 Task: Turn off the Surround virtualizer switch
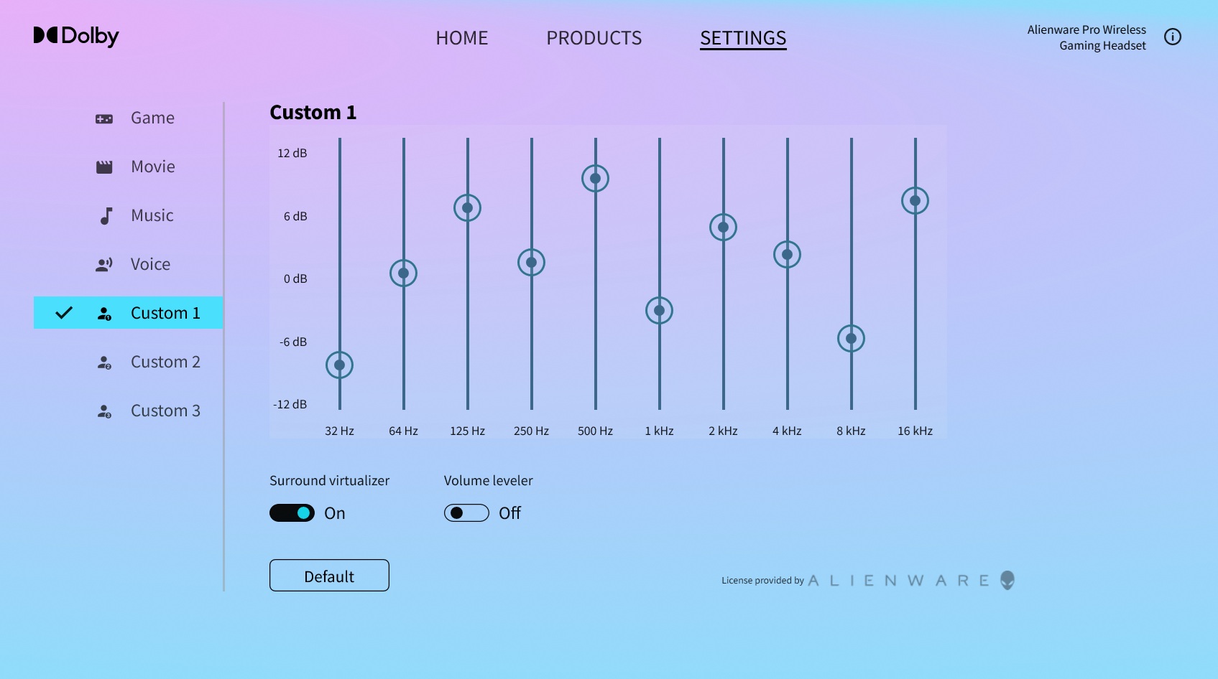(x=292, y=513)
